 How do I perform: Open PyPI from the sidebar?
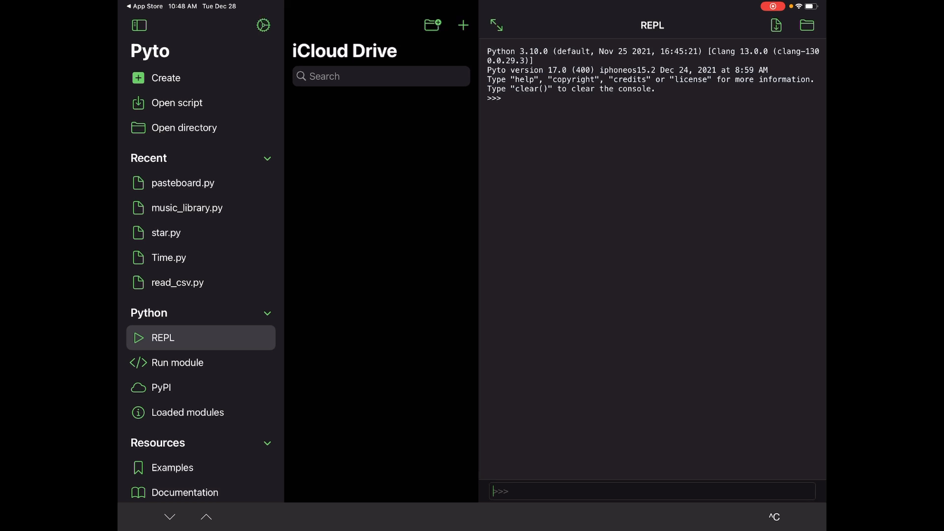pos(201,387)
